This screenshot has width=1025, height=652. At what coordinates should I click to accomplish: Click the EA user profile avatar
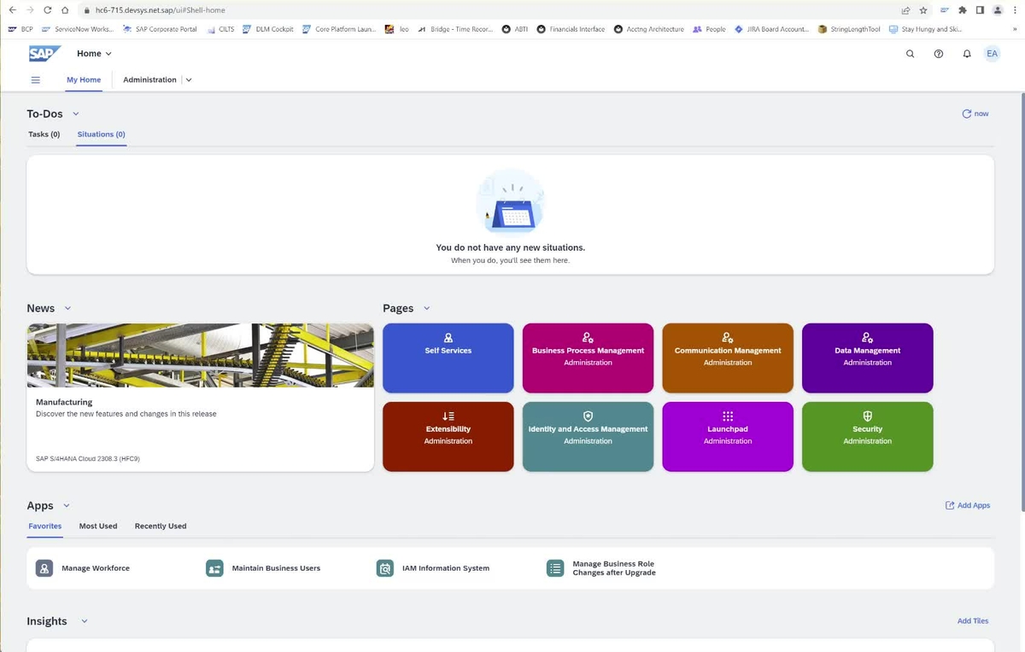tap(992, 54)
